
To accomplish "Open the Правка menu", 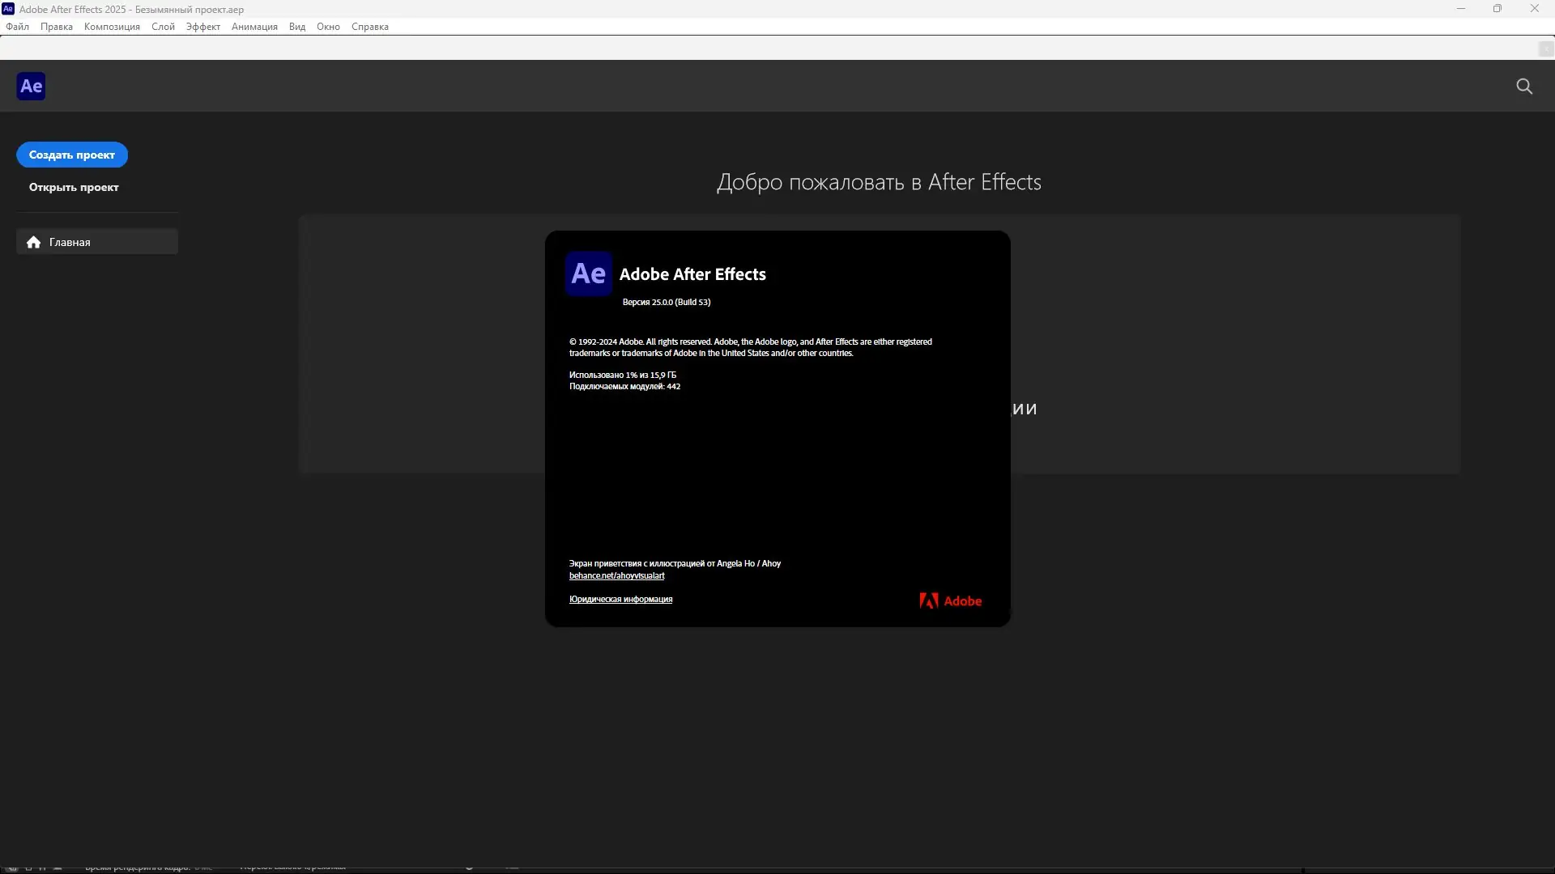I will (57, 27).
